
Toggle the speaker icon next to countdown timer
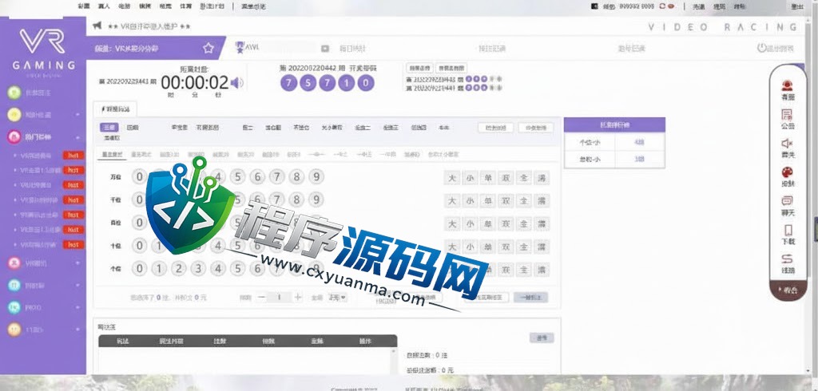pos(236,83)
